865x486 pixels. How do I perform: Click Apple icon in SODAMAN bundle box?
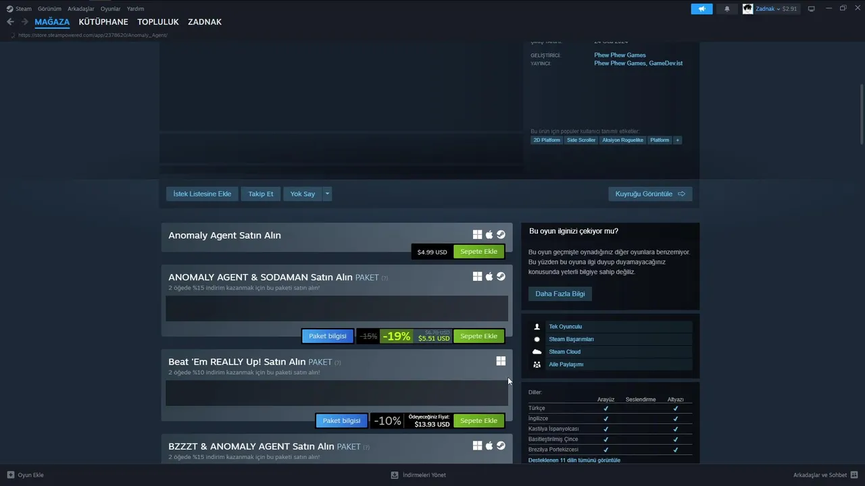point(489,276)
